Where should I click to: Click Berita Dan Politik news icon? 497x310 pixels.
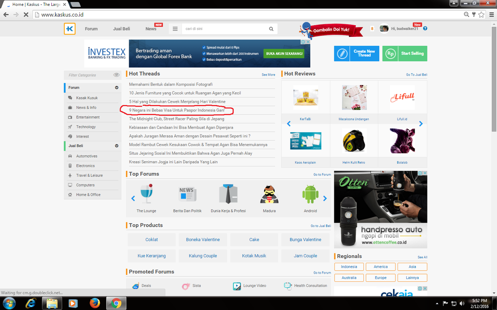188,194
